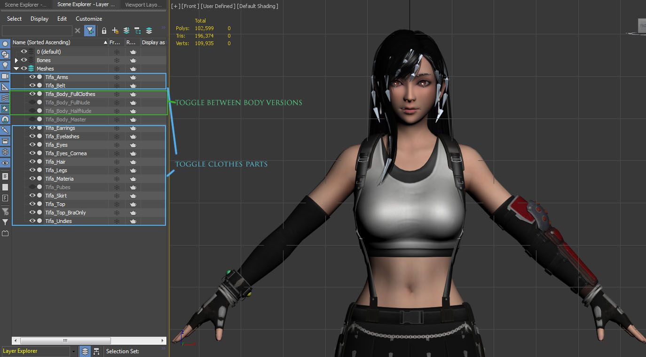Toggle the Display Helpers ruler-triangle icon
This screenshot has height=357, width=646.
point(5,87)
